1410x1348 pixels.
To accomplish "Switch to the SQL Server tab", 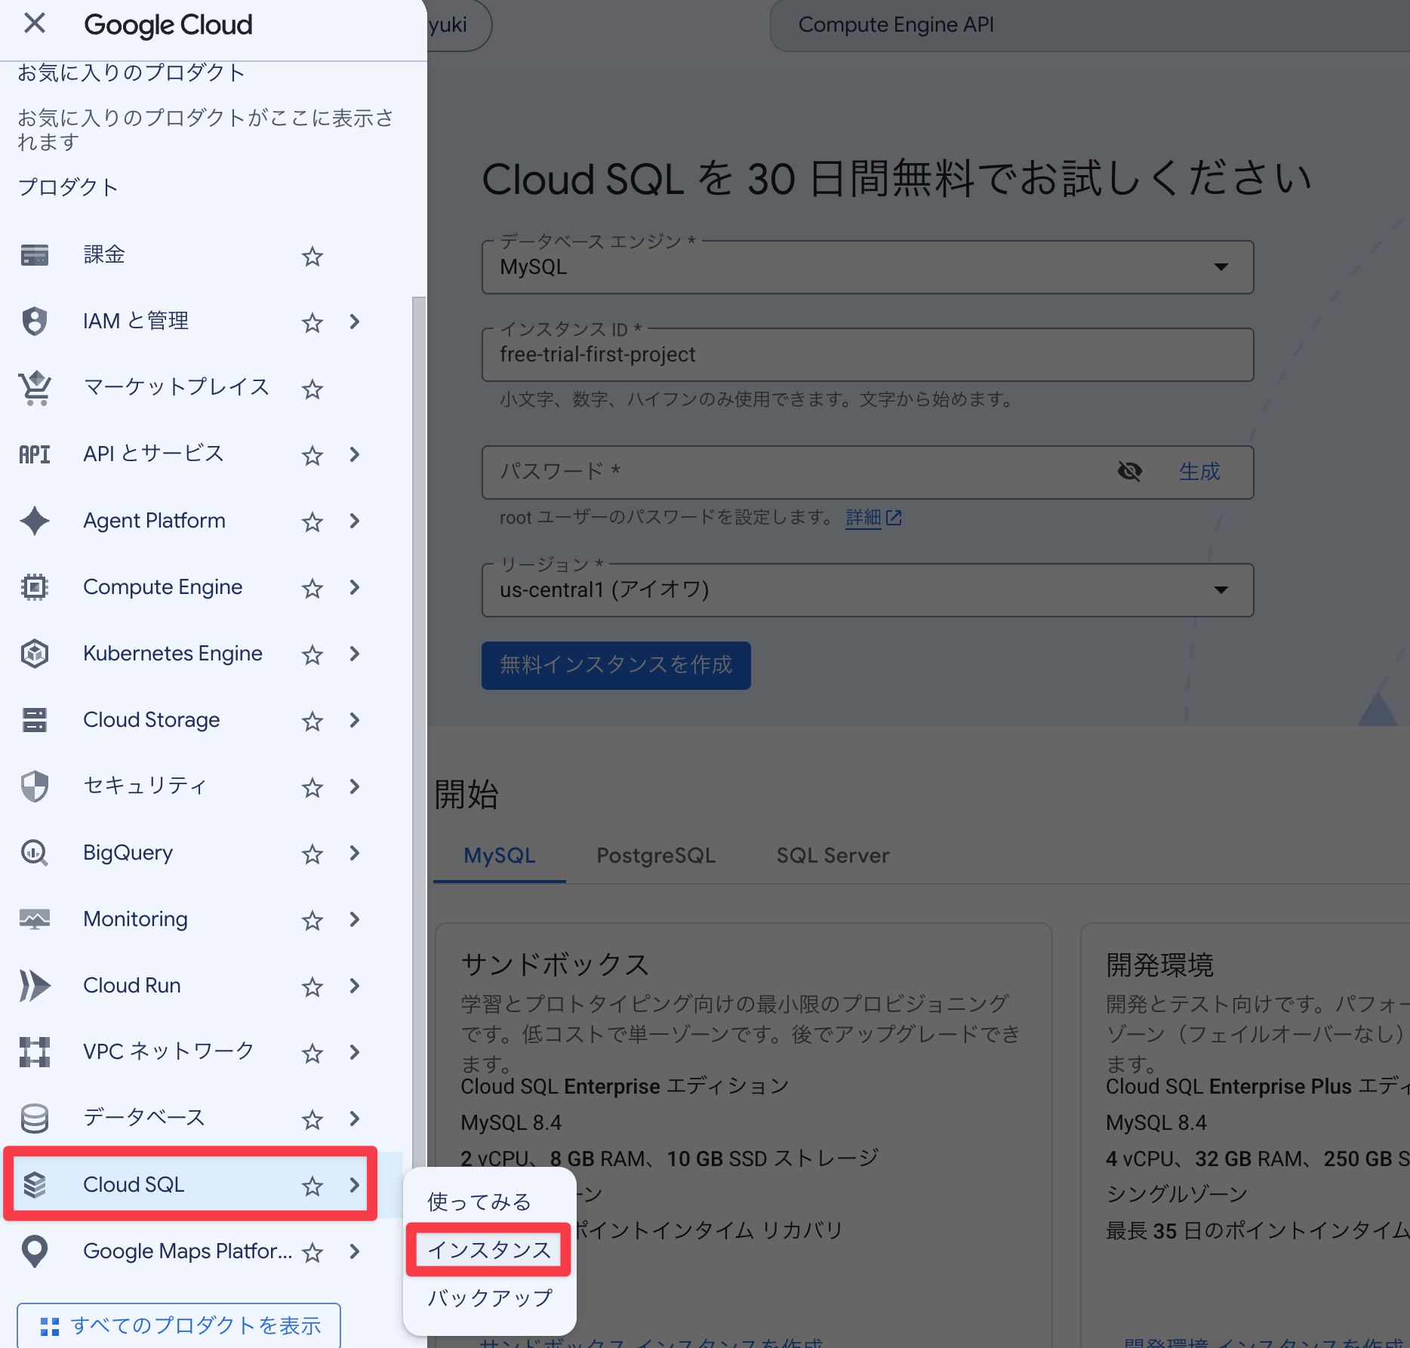I will point(833,856).
